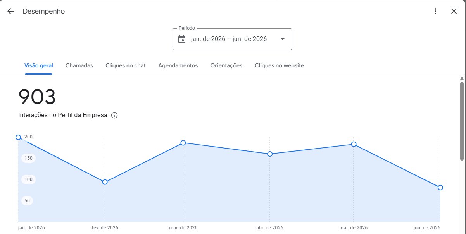Go back using the left arrow icon
The width and height of the screenshot is (466, 234).
10,11
